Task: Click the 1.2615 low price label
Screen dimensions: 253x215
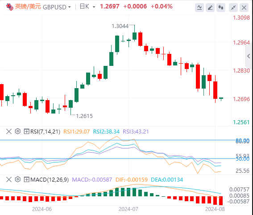Action: pyautogui.click(x=84, y=116)
